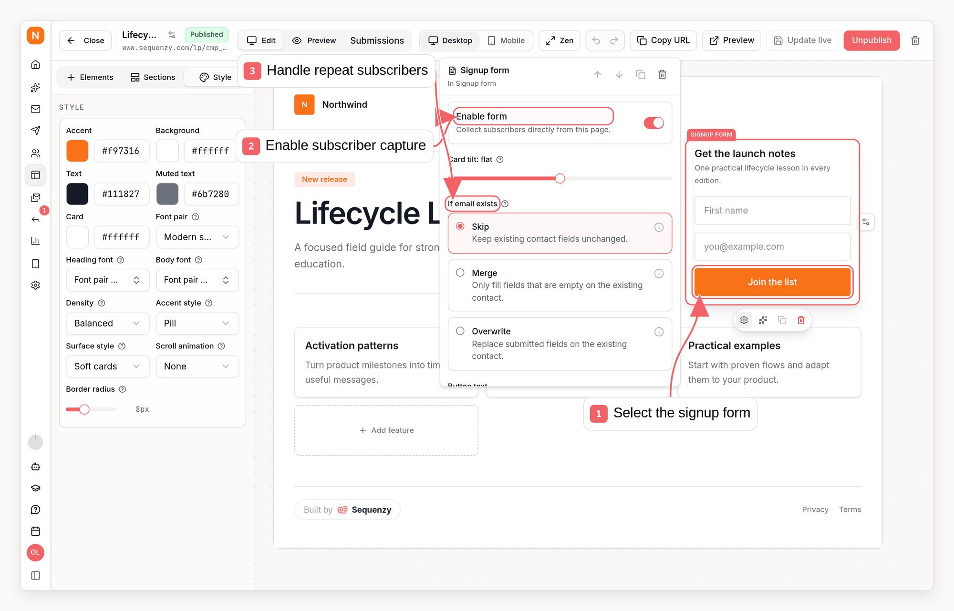This screenshot has height=611, width=954.
Task: Click the First name input field
Action: click(x=772, y=211)
